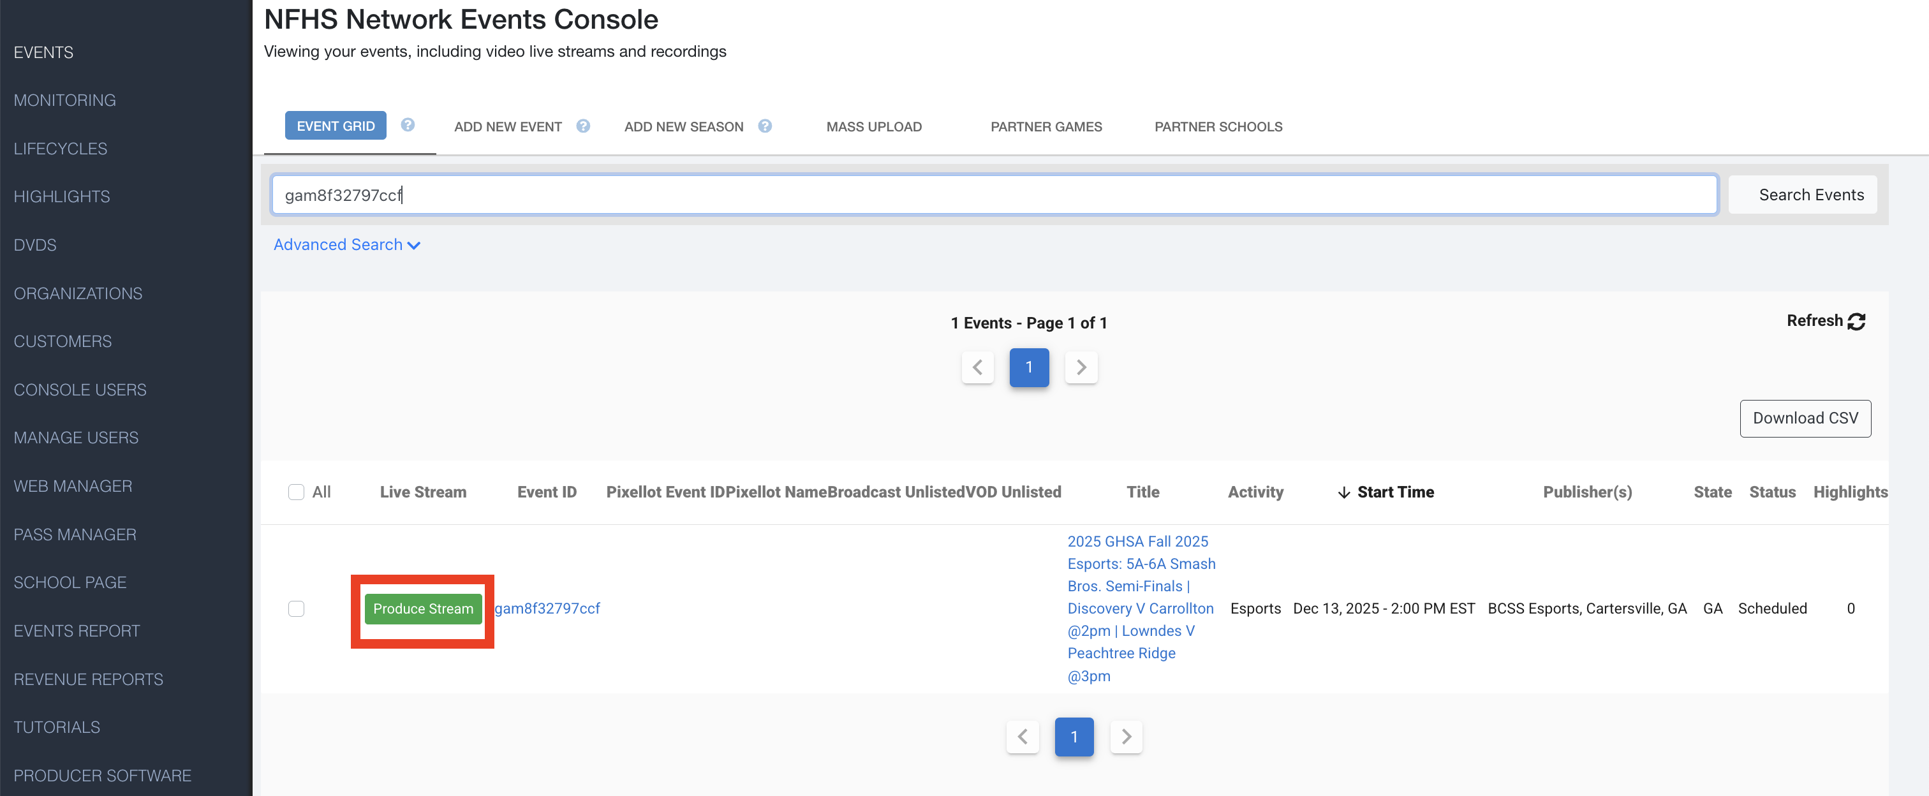Check the gam8f32797ccf event row checkbox
This screenshot has height=796, width=1929.
click(x=297, y=608)
